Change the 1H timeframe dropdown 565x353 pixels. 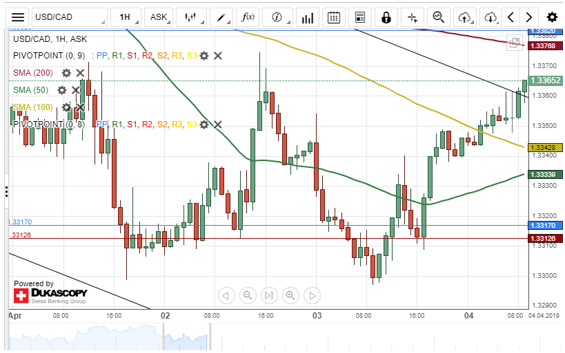pyautogui.click(x=126, y=17)
